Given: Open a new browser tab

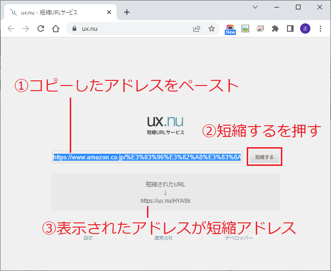Looking at the screenshot, I should [127, 12].
